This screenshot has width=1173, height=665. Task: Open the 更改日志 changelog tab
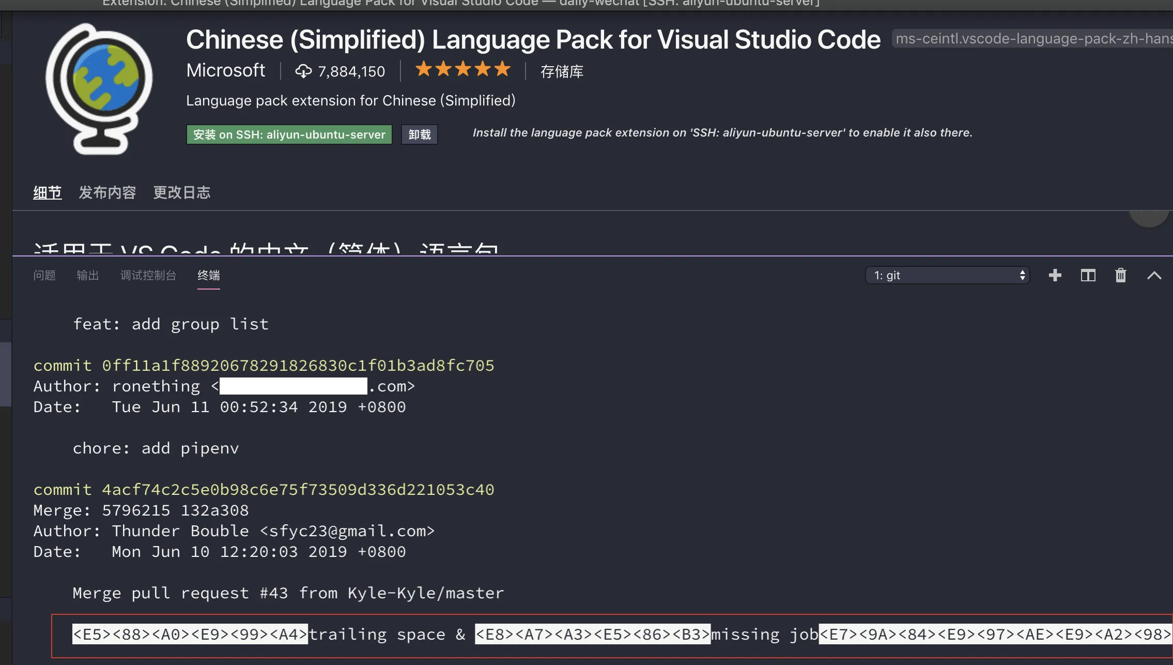(182, 192)
